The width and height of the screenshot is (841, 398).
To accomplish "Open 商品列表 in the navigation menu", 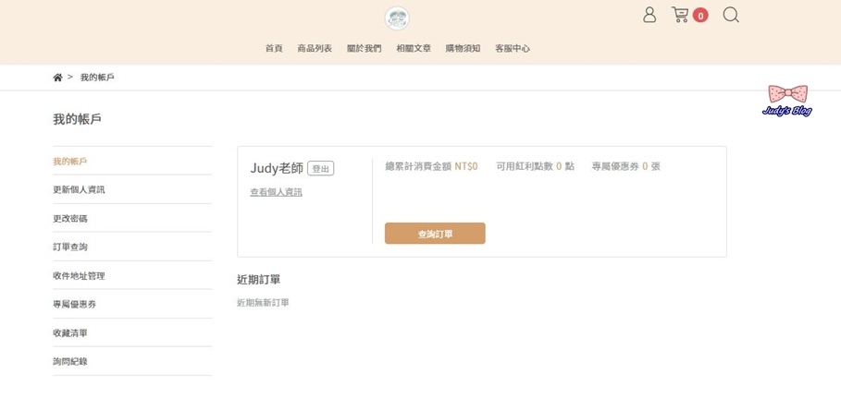I will pos(315,48).
